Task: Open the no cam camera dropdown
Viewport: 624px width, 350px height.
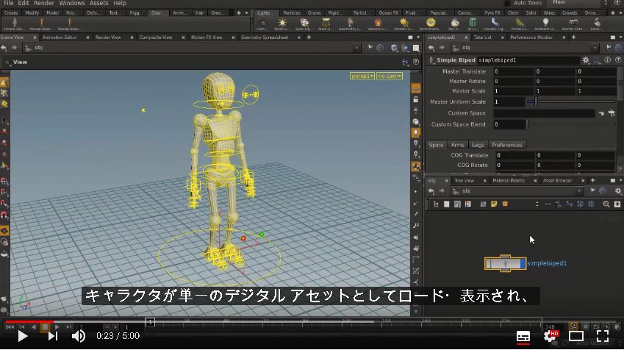Action: click(390, 76)
